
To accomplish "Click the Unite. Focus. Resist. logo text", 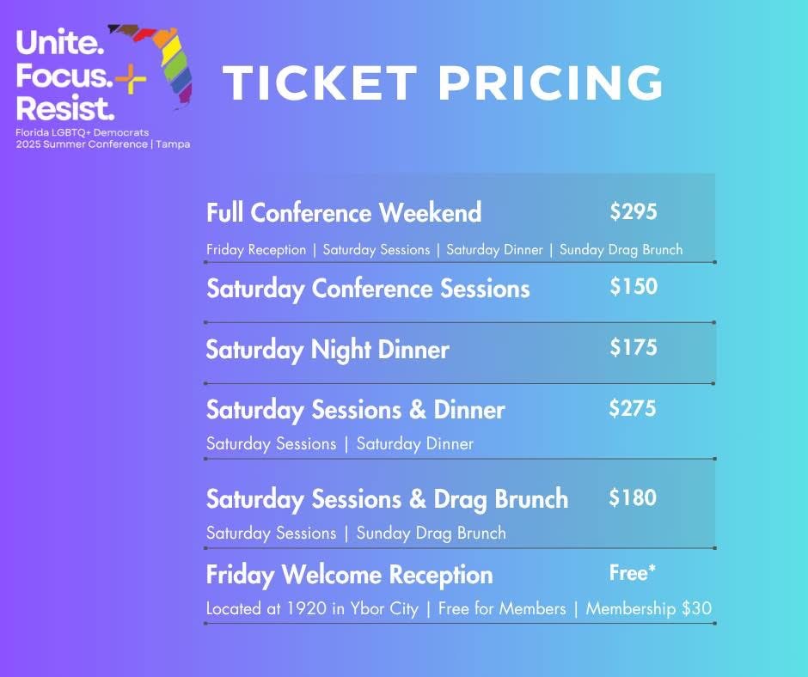I will click(64, 76).
